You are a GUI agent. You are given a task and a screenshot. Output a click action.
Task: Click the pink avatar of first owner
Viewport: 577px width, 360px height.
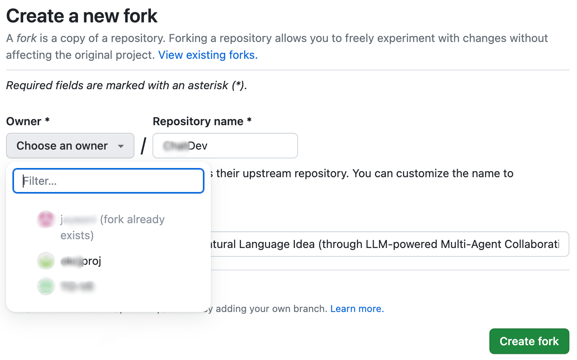(46, 219)
